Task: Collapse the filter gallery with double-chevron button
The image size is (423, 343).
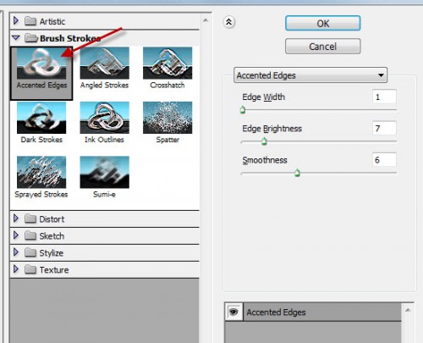Action: point(229,22)
